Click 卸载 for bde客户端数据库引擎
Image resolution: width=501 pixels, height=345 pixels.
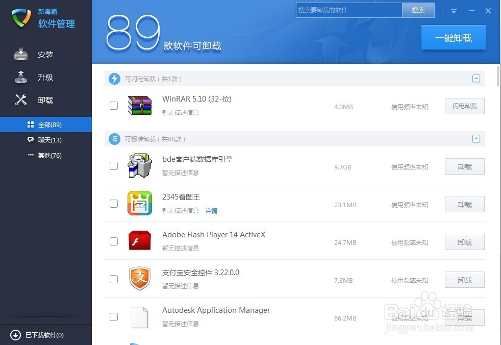(x=465, y=166)
